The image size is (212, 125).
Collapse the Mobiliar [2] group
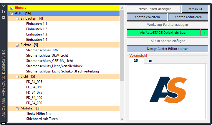point(17,109)
